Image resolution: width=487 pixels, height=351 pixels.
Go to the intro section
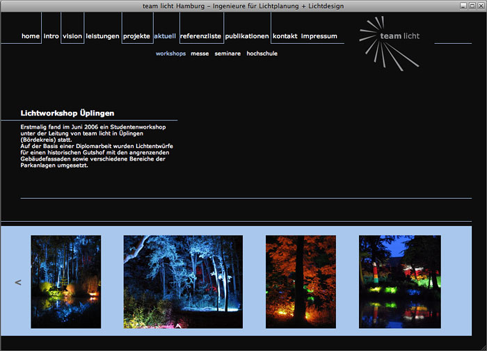point(51,36)
